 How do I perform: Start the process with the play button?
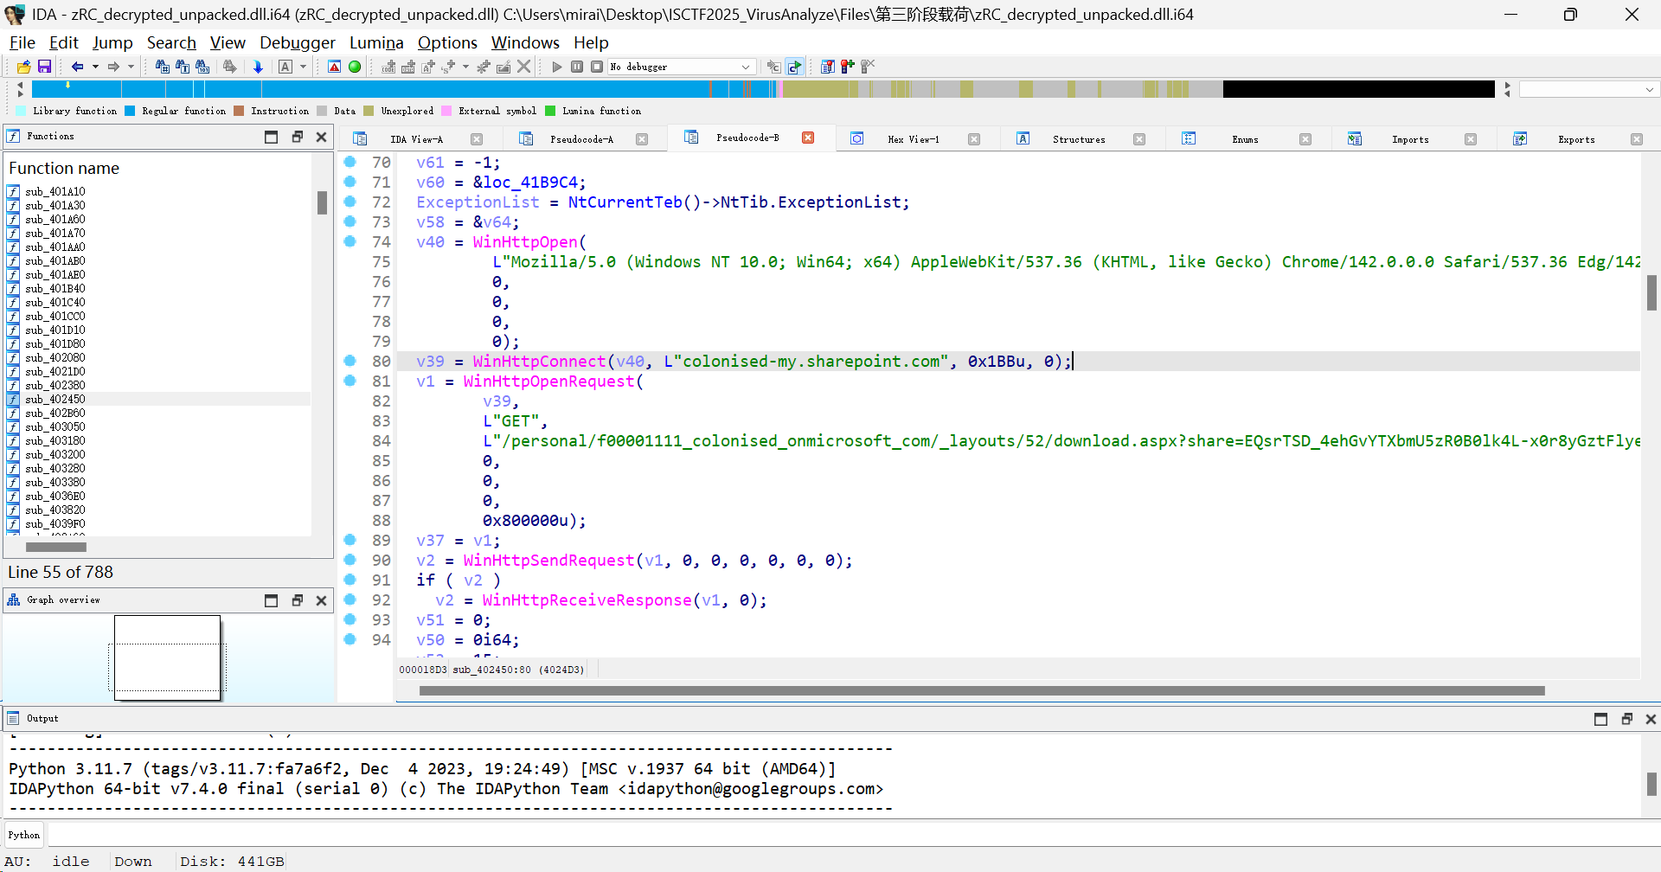pyautogui.click(x=556, y=67)
